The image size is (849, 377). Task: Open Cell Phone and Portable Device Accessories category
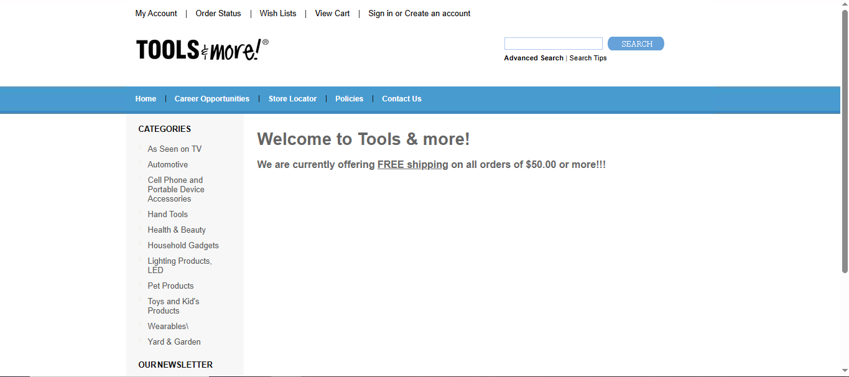[x=176, y=189]
